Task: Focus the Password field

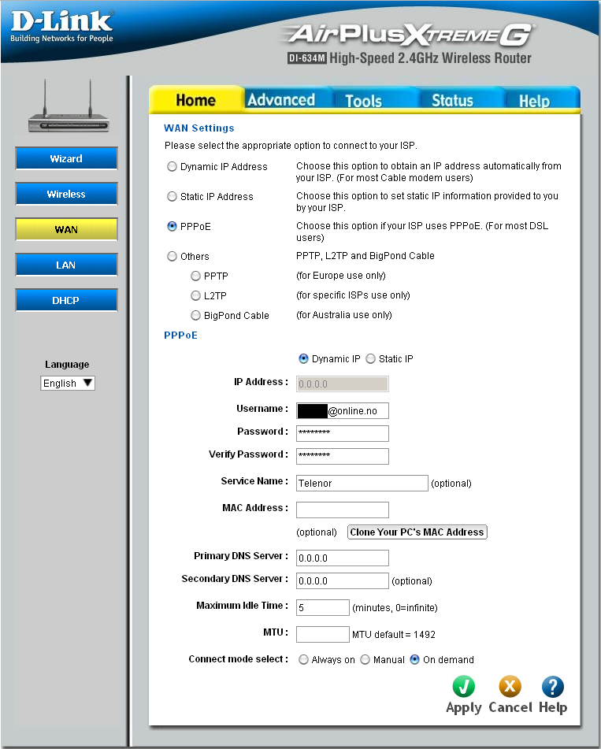Action: click(343, 434)
